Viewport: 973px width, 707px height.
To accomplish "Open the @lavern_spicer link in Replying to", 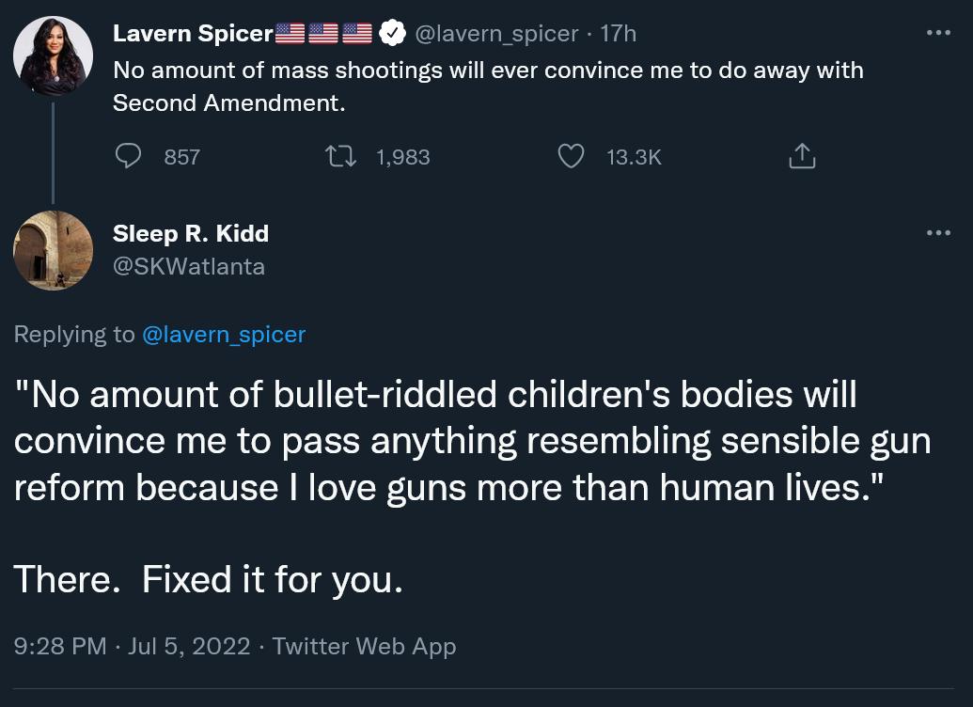I will point(224,334).
